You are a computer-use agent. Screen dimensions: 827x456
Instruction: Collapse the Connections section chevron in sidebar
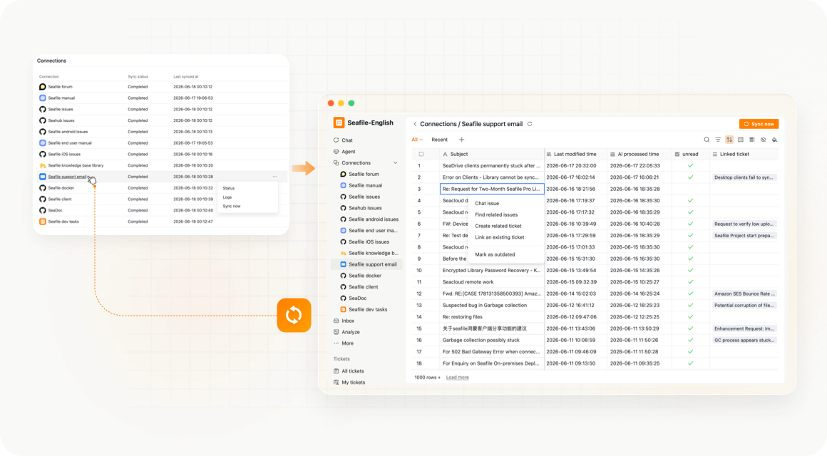[x=395, y=163]
